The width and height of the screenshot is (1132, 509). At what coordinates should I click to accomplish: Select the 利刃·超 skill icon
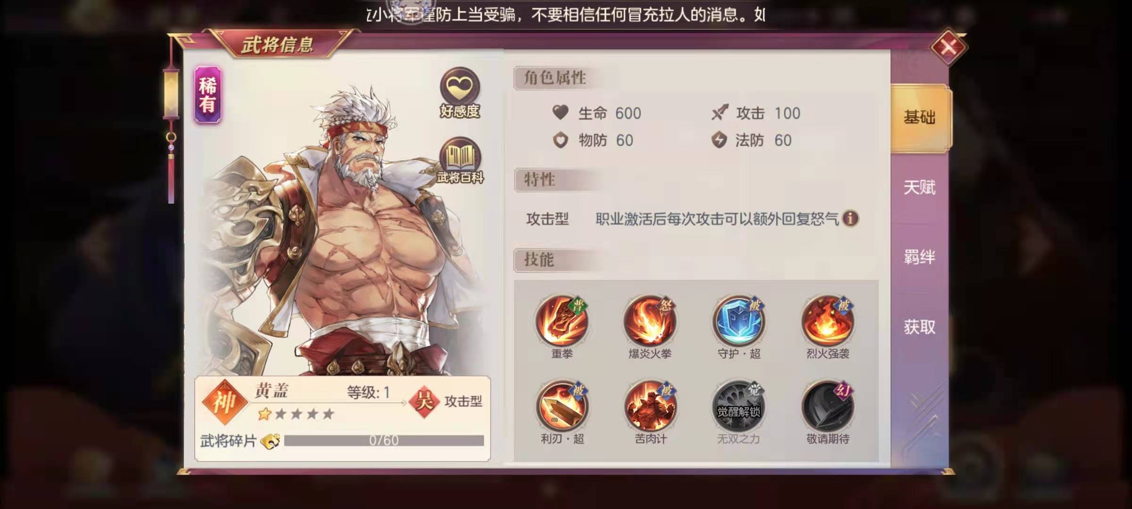(562, 406)
